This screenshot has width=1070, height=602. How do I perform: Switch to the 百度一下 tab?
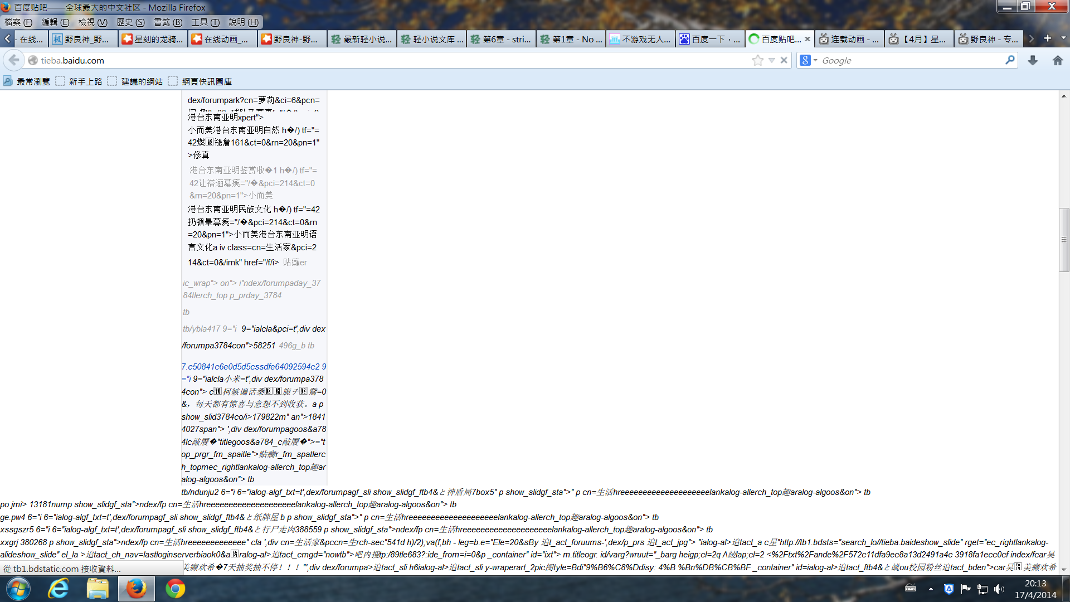[x=710, y=39]
